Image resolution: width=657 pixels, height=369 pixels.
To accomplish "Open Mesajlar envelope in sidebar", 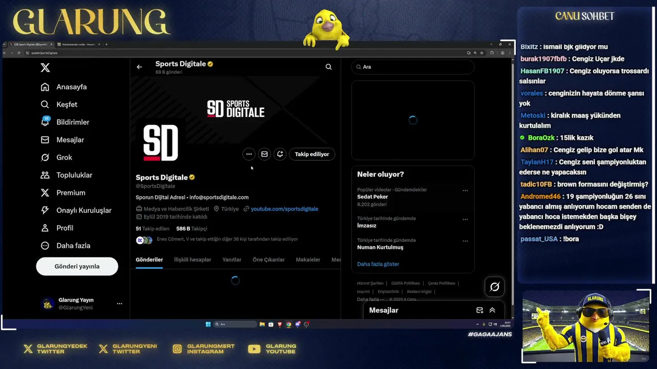I will pyautogui.click(x=45, y=140).
